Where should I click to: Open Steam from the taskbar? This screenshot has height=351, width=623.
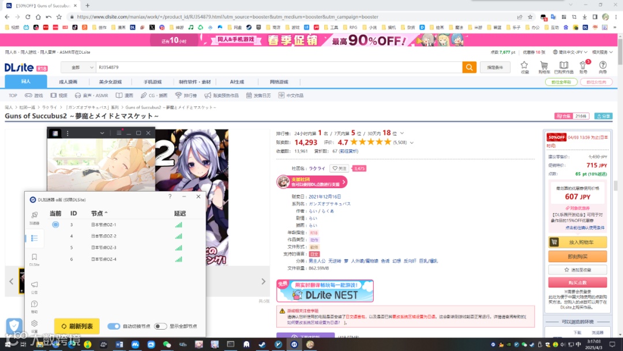pos(262,344)
